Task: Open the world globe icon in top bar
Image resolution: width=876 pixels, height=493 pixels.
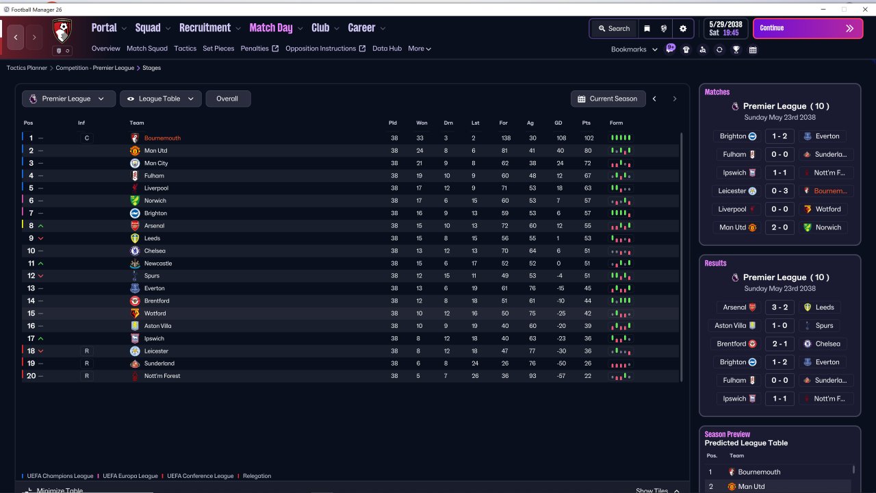Action: [x=664, y=29]
